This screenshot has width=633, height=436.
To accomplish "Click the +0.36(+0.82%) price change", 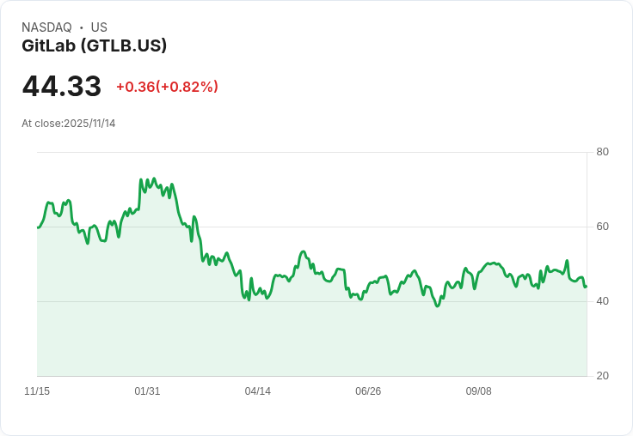I will [x=167, y=87].
